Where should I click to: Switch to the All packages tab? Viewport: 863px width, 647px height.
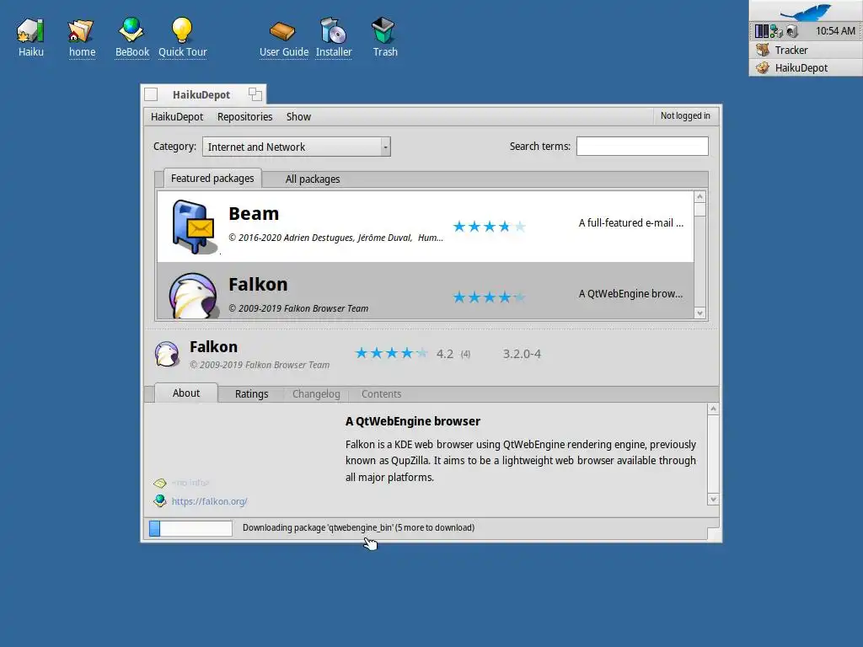(312, 179)
